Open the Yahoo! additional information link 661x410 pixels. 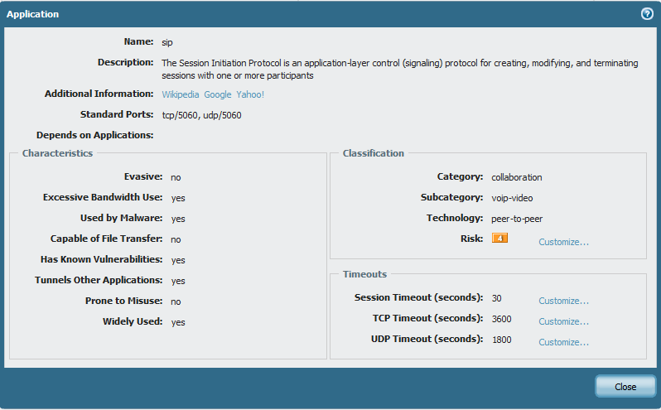point(250,94)
